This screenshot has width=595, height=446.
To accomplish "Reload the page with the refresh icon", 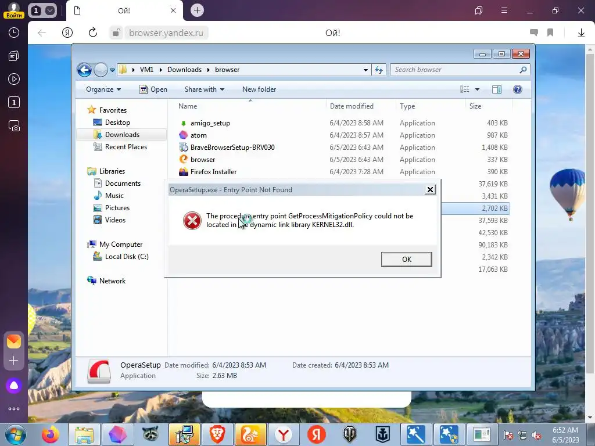I will pyautogui.click(x=93, y=33).
